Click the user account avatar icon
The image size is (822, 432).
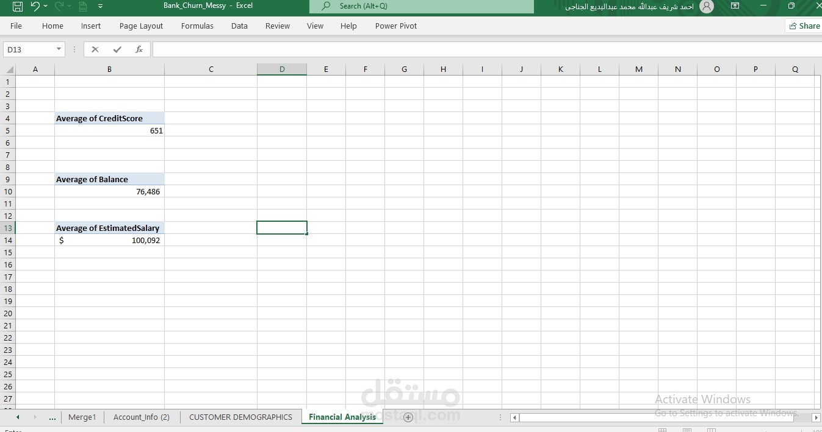point(707,6)
